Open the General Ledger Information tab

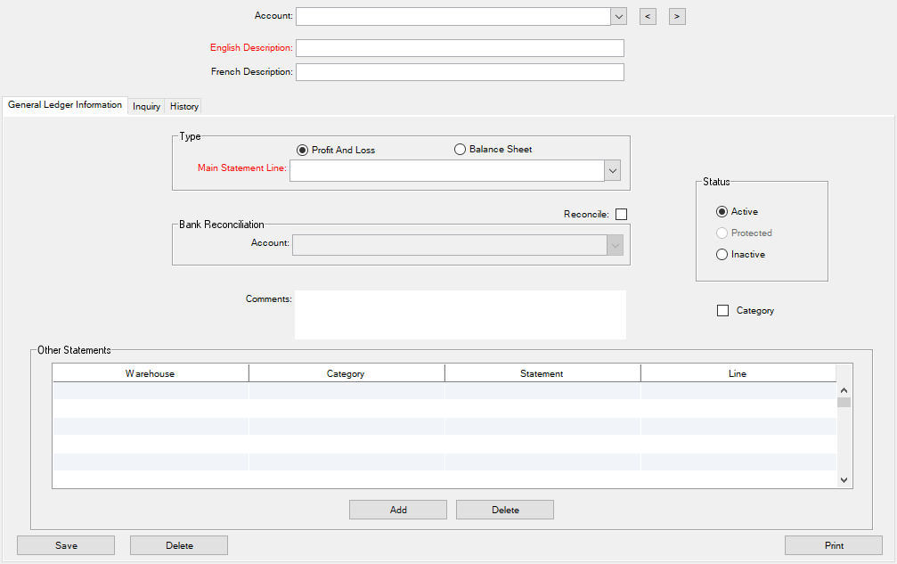65,105
